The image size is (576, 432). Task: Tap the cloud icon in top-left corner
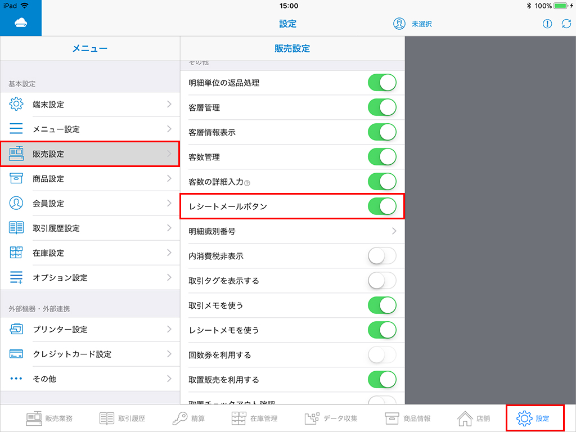click(x=21, y=23)
